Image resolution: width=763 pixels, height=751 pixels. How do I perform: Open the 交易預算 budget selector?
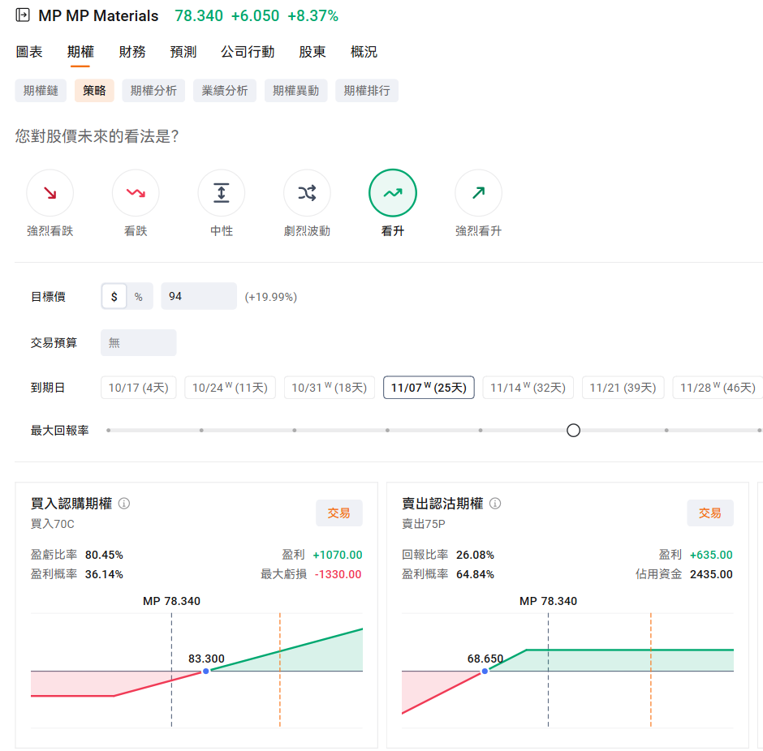pyautogui.click(x=138, y=342)
